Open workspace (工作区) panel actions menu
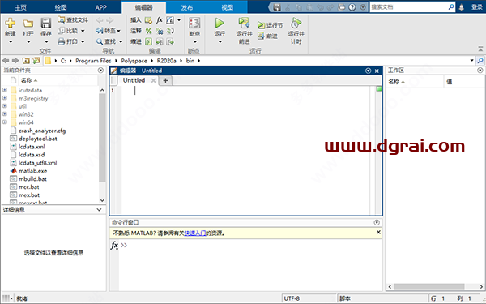The height and width of the screenshot is (304, 486). (480, 71)
